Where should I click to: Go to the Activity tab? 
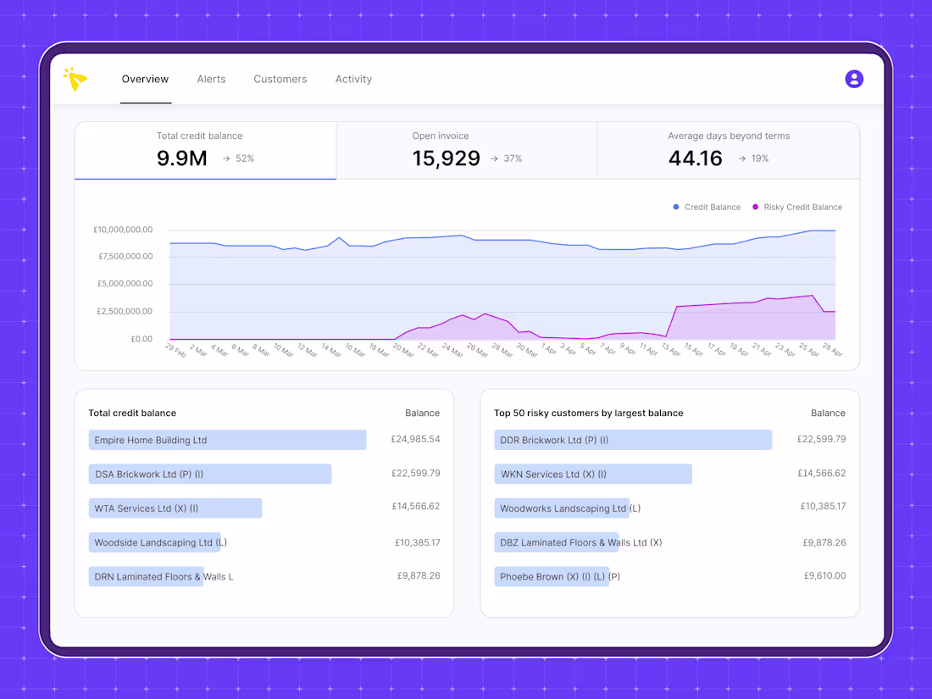pyautogui.click(x=353, y=79)
